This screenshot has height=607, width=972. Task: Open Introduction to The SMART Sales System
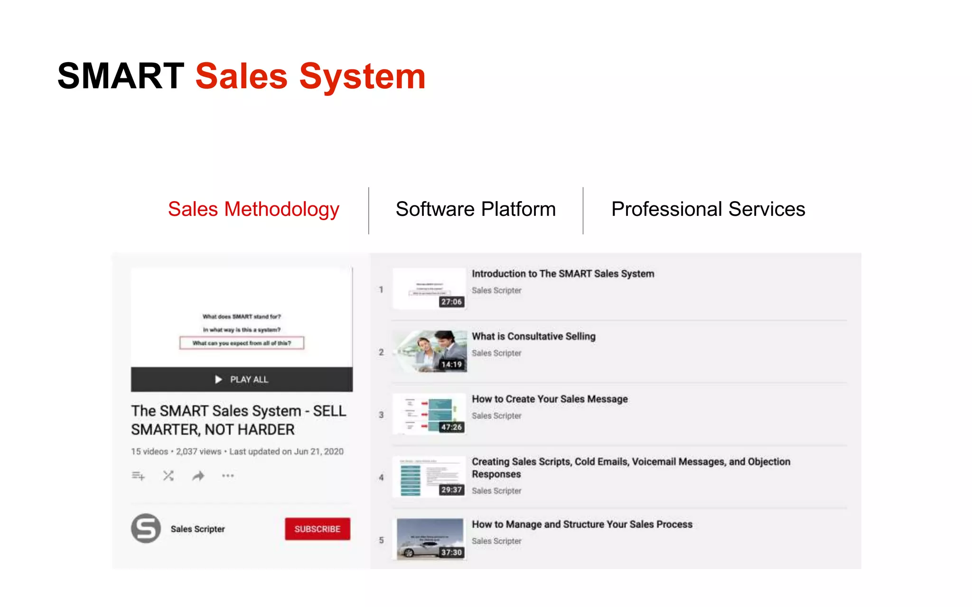coord(563,274)
